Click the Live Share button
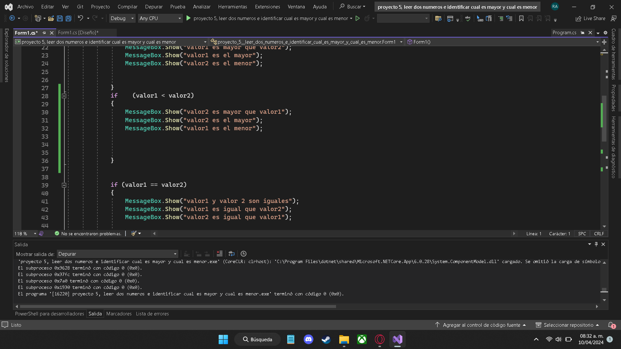The height and width of the screenshot is (349, 621). pos(591,18)
